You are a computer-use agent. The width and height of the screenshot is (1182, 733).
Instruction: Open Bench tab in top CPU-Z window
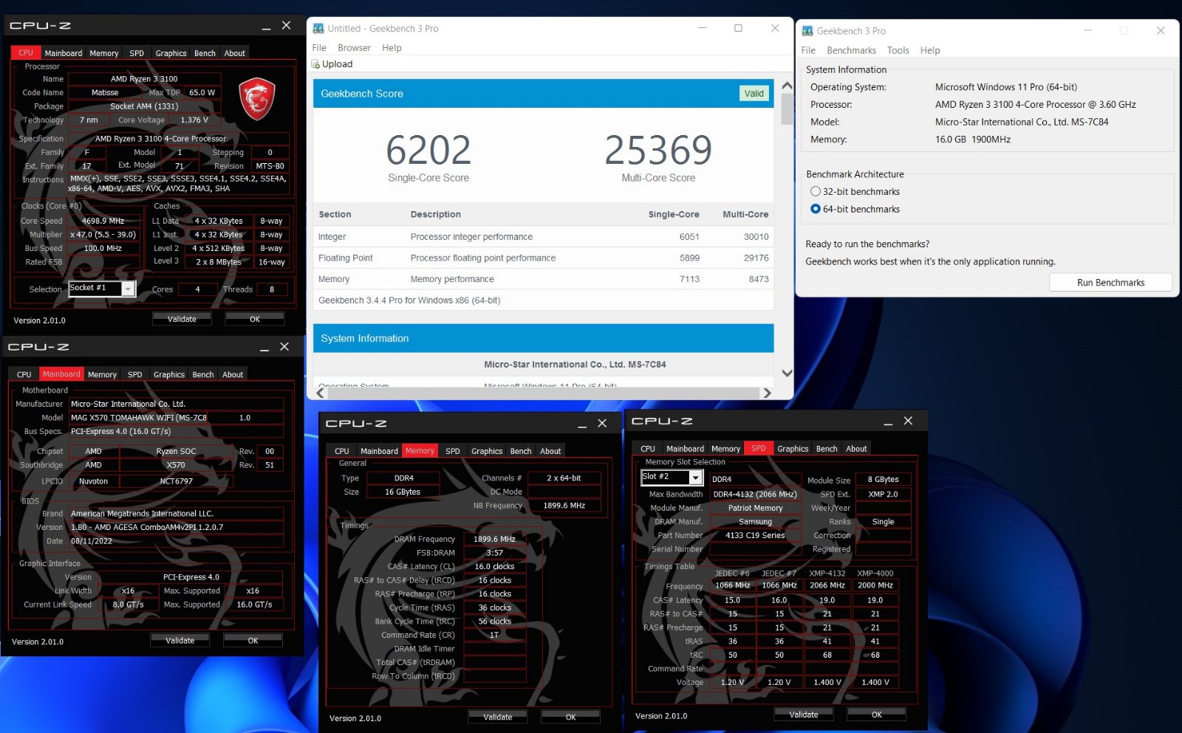pyautogui.click(x=205, y=53)
